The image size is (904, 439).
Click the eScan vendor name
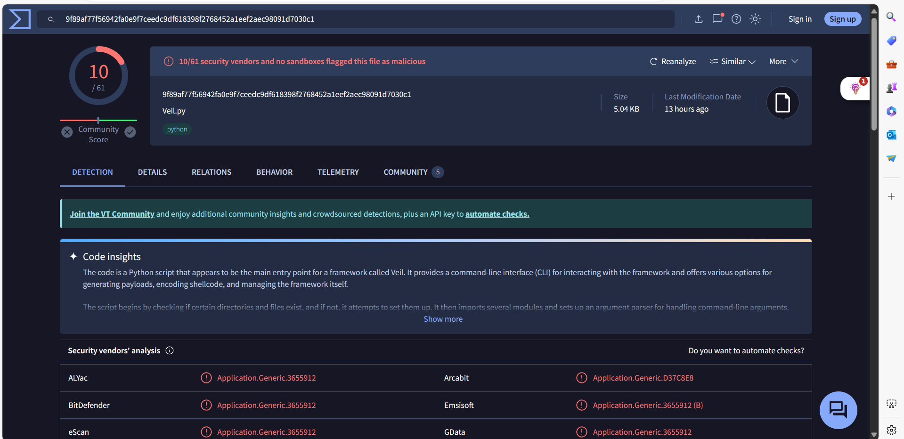coord(79,432)
